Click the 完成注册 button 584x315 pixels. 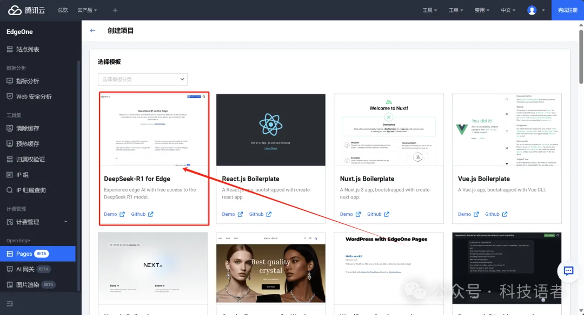tap(568, 10)
